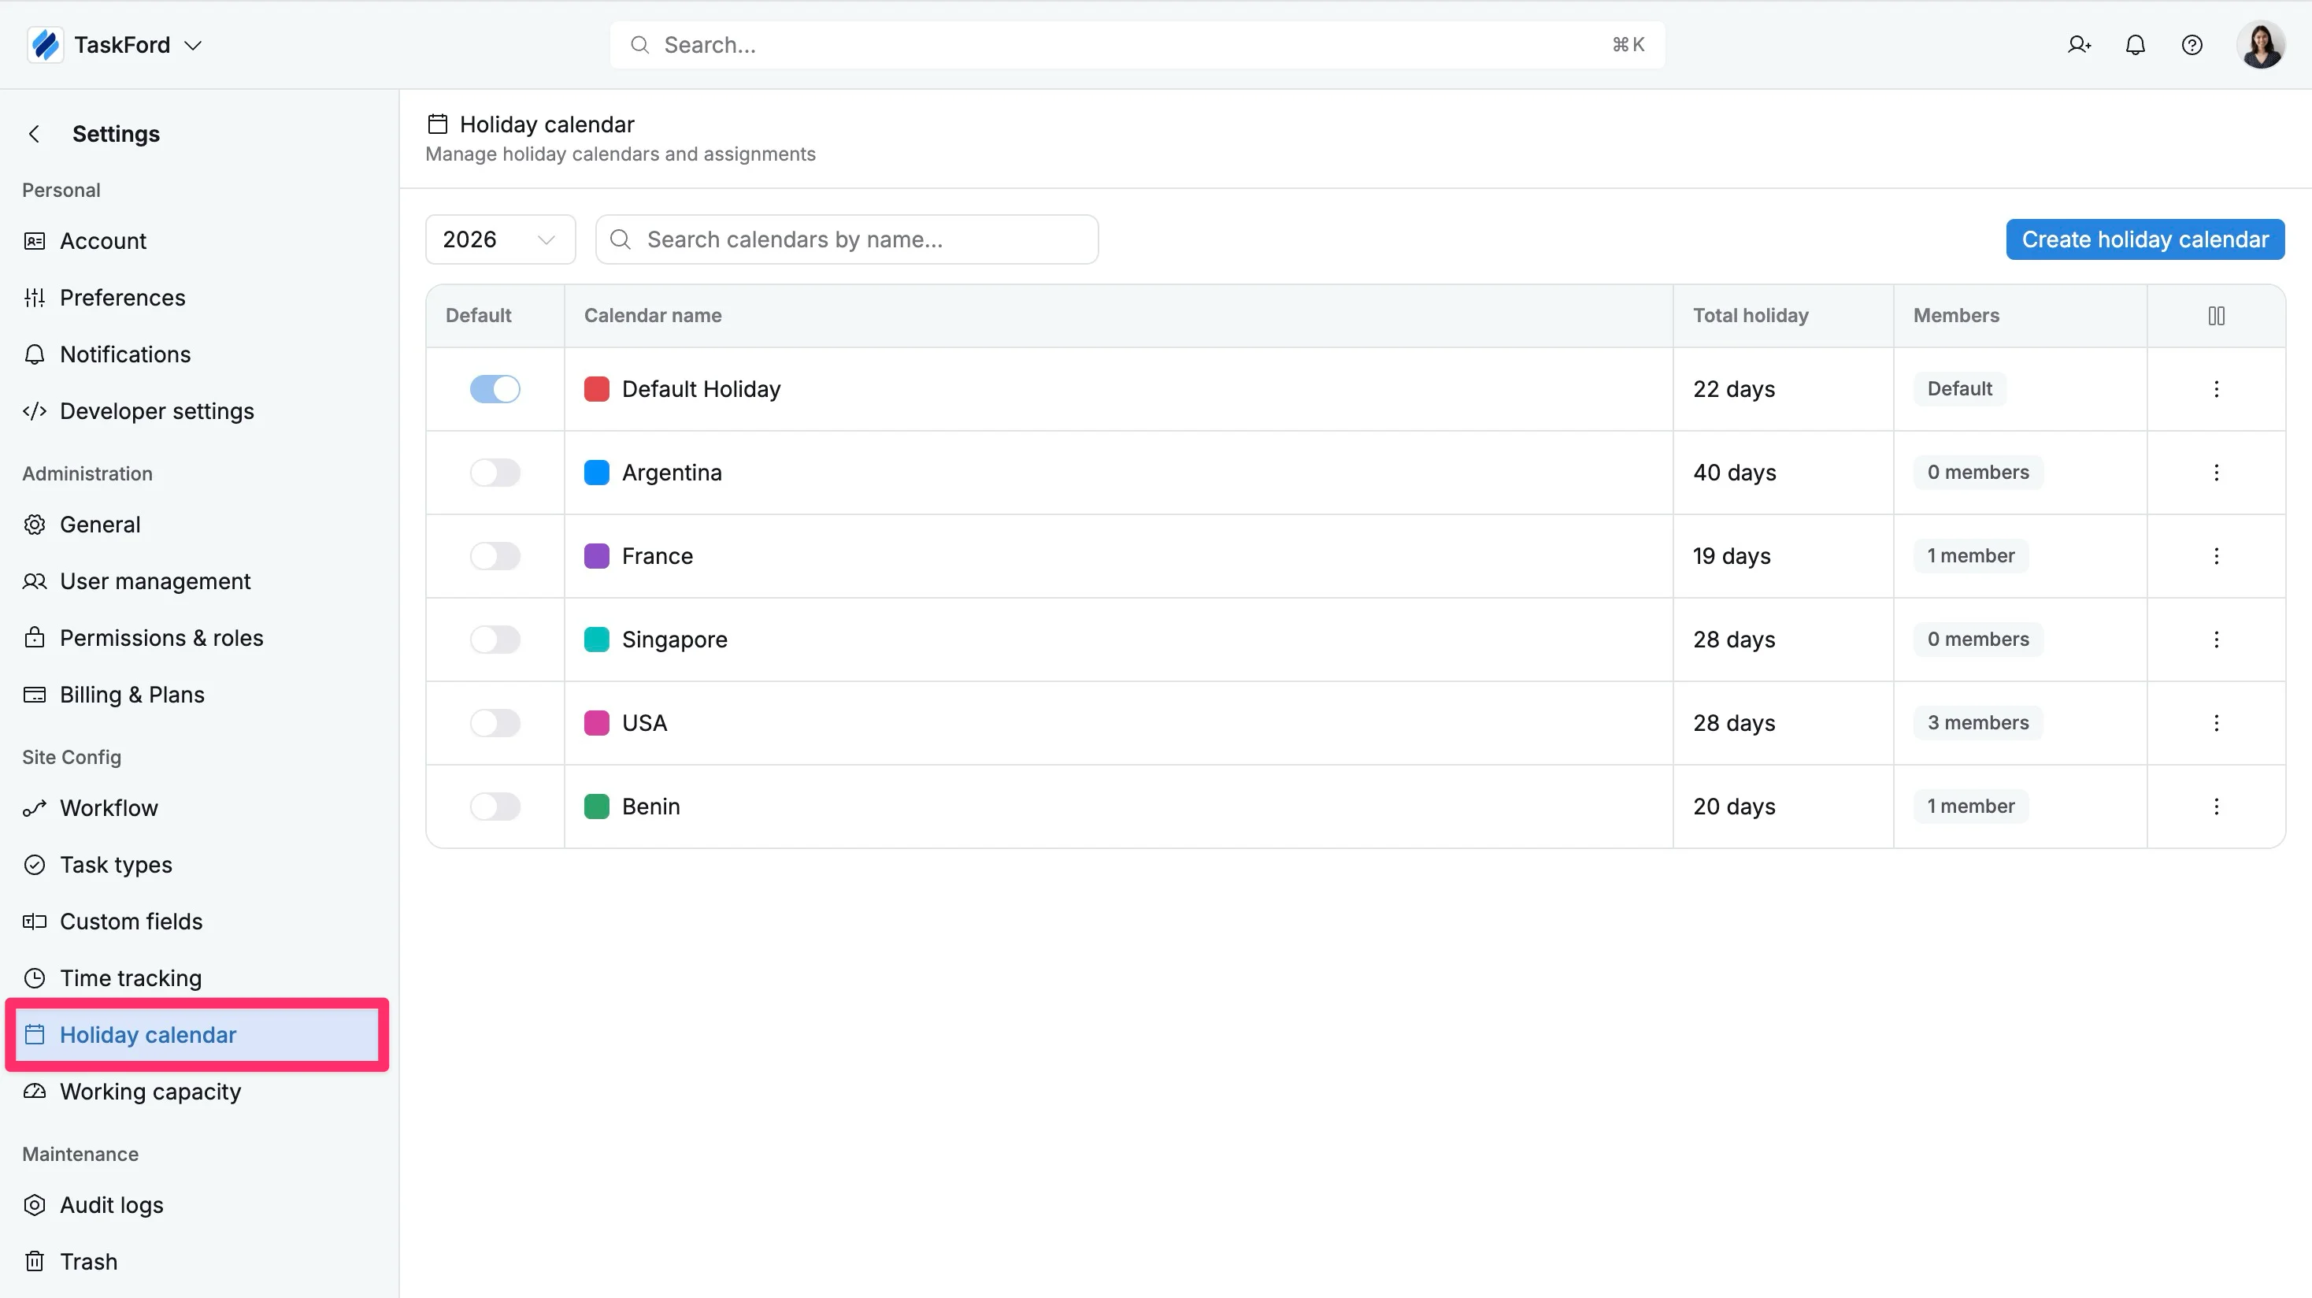2312x1298 pixels.
Task: Open the notifications bell in top bar
Action: [2135, 45]
